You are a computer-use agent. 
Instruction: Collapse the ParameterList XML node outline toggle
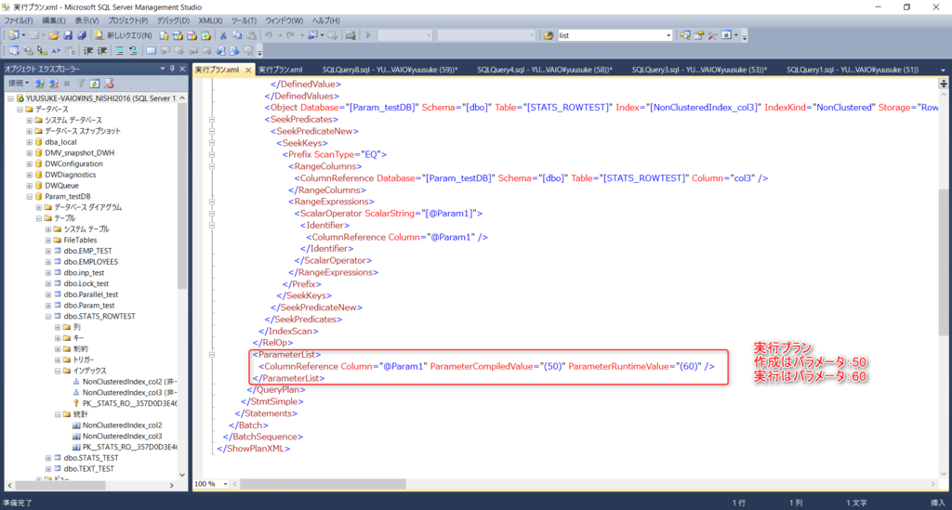pos(212,355)
